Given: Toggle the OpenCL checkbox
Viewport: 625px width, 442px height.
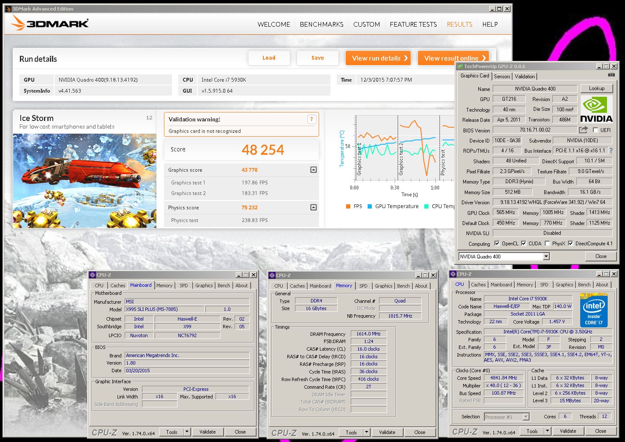Looking at the screenshot, I should pos(497,244).
